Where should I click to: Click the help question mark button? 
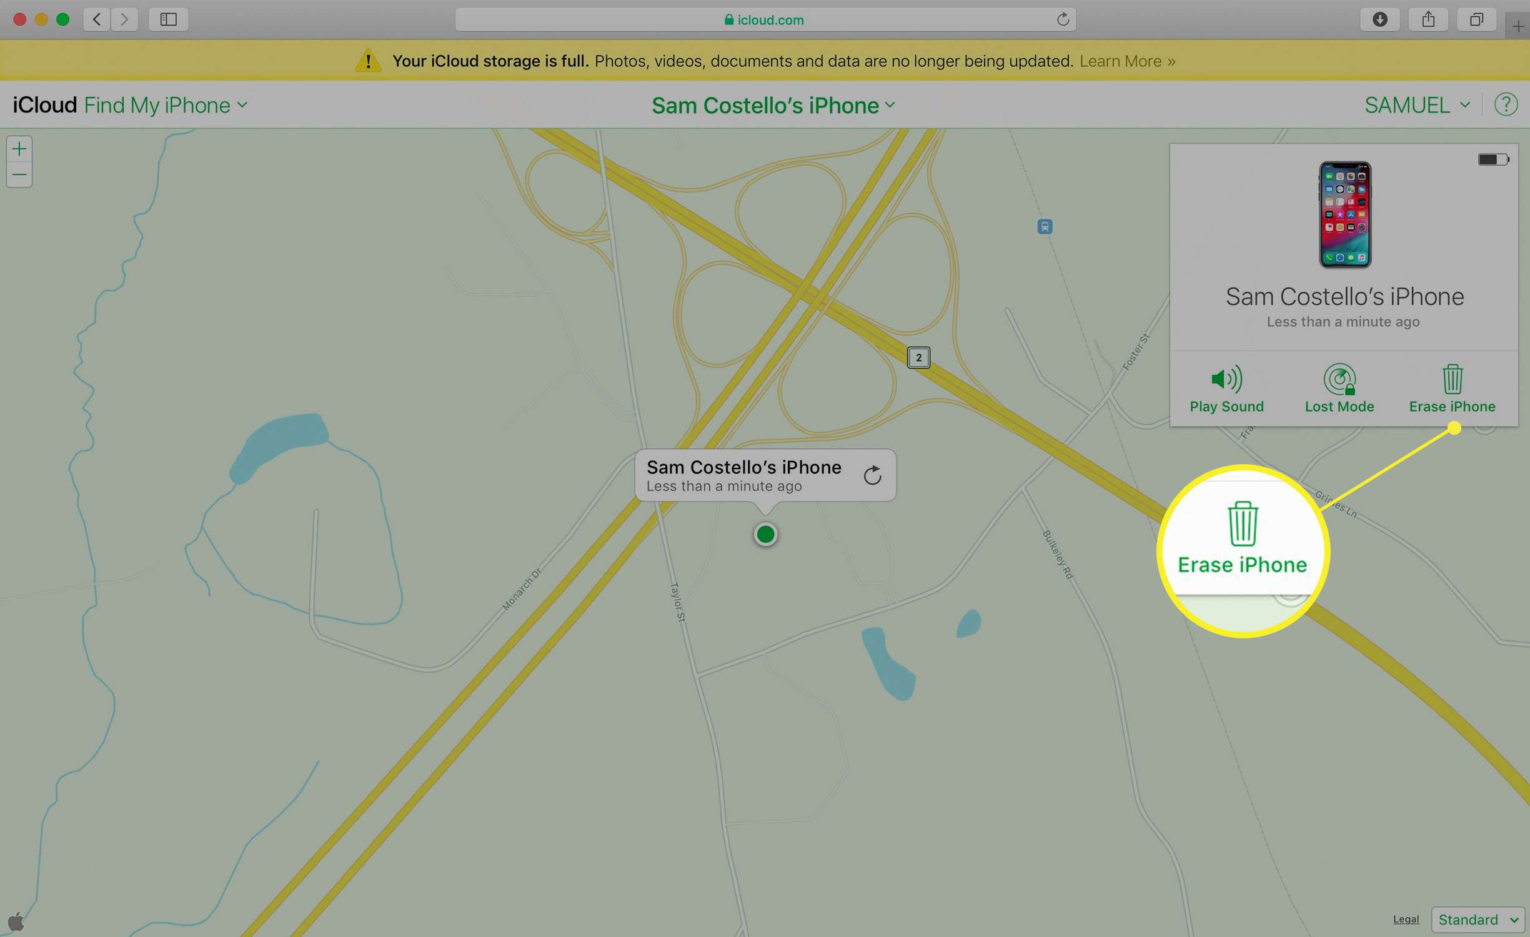(x=1506, y=105)
